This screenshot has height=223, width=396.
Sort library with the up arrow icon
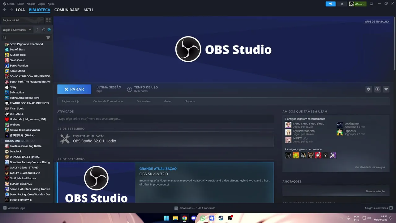point(37,30)
